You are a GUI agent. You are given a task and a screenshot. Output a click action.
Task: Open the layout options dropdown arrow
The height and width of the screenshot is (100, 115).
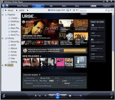click(x=70, y=10)
